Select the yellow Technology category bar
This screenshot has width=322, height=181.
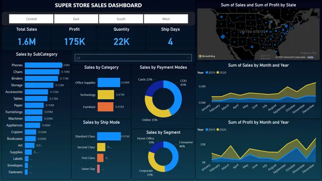click(106, 95)
